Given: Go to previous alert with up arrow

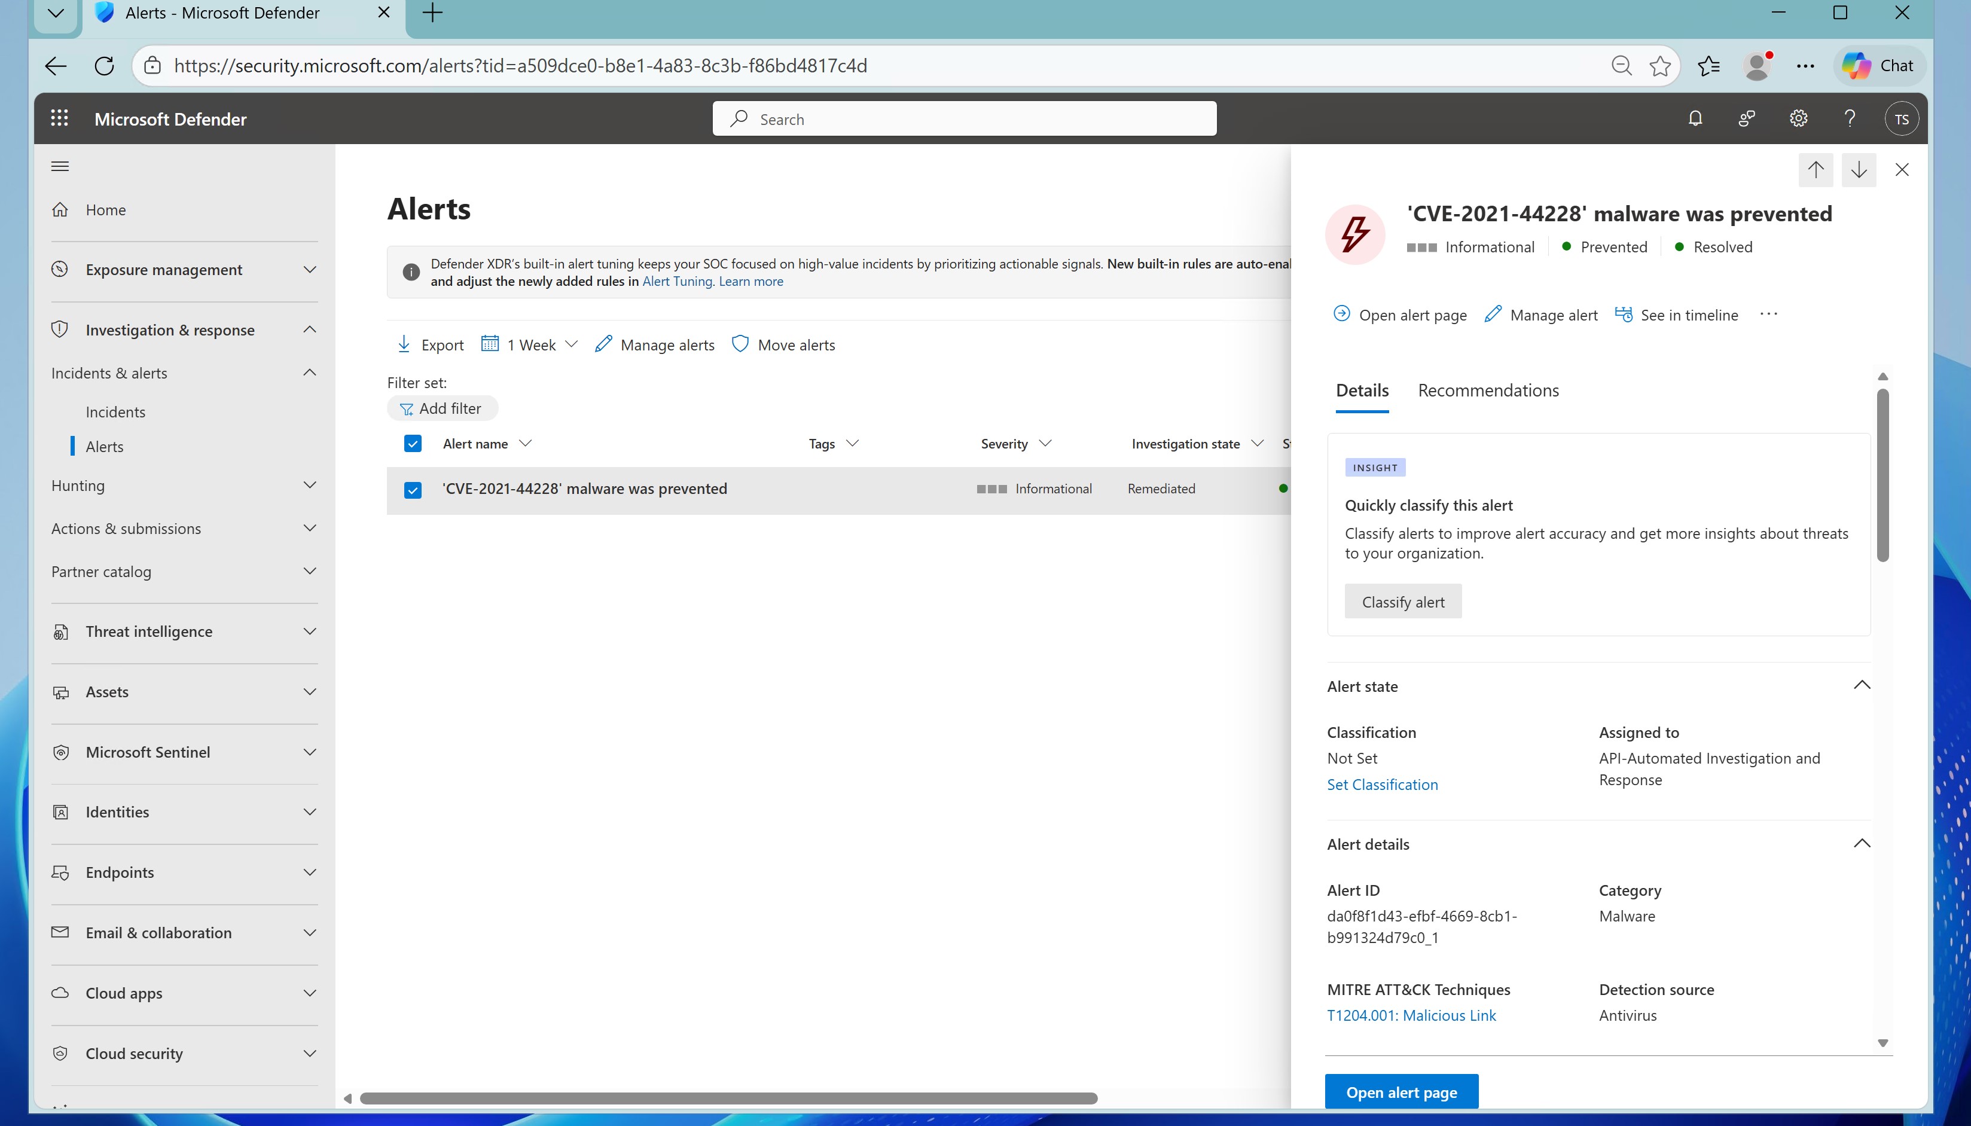Looking at the screenshot, I should click(x=1816, y=169).
